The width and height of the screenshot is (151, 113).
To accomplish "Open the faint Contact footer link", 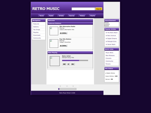I will click(77, 86).
